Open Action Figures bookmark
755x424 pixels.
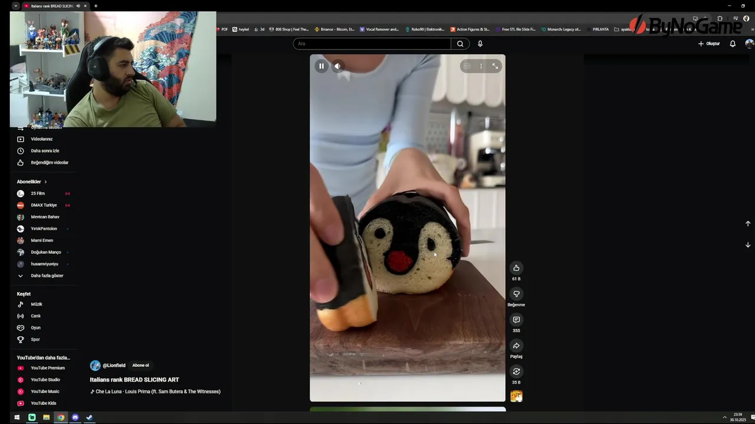(x=470, y=29)
